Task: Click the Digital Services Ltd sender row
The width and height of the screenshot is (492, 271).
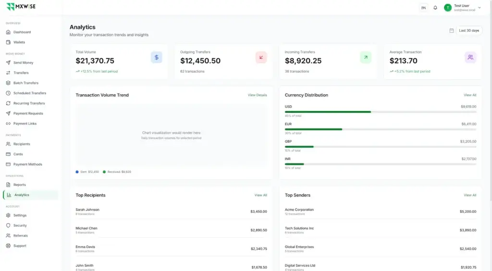Action: coord(381,267)
